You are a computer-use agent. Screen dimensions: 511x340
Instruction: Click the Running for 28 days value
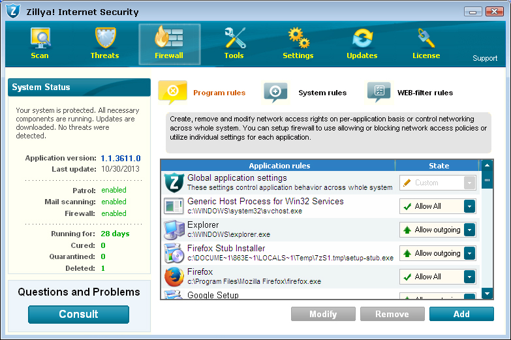(x=115, y=234)
